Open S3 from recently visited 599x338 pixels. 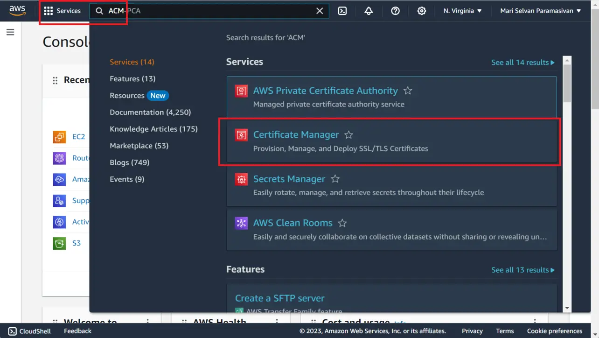point(77,243)
